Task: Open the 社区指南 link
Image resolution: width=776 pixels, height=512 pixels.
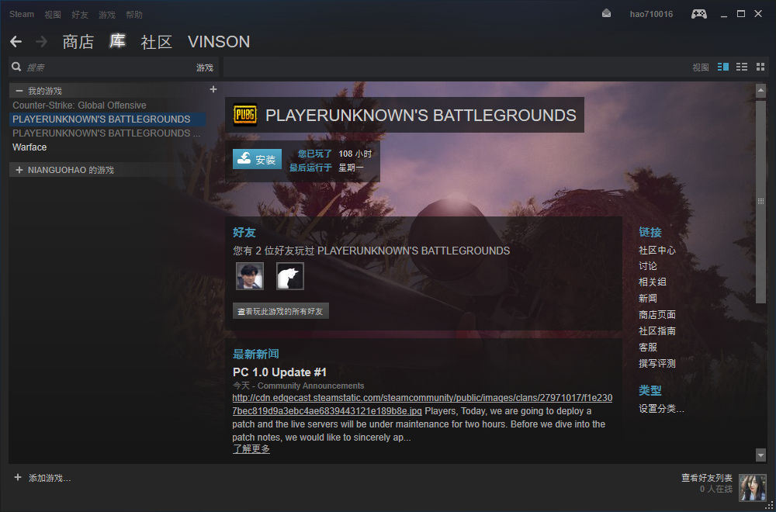Action: [x=657, y=331]
